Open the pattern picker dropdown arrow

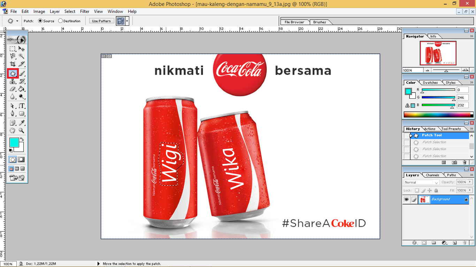pos(127,21)
